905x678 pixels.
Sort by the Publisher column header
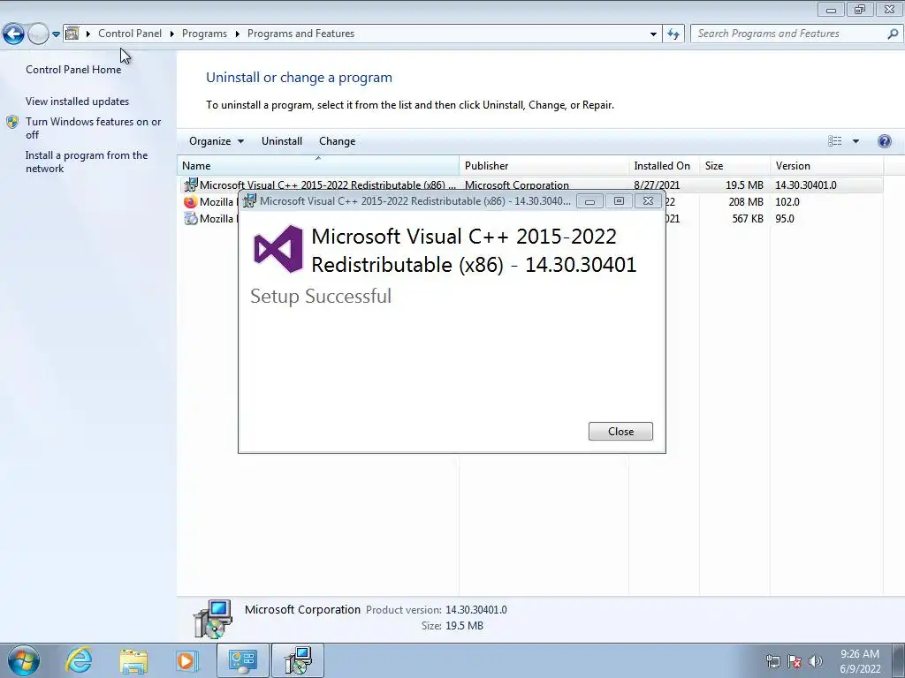click(544, 165)
